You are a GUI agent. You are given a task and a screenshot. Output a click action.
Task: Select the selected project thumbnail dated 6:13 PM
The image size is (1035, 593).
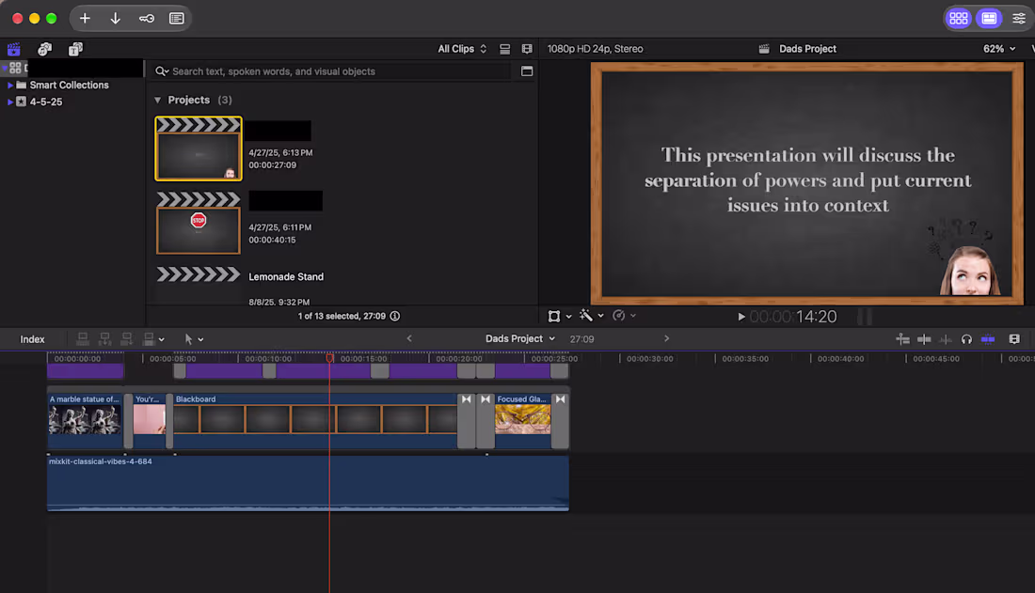199,148
